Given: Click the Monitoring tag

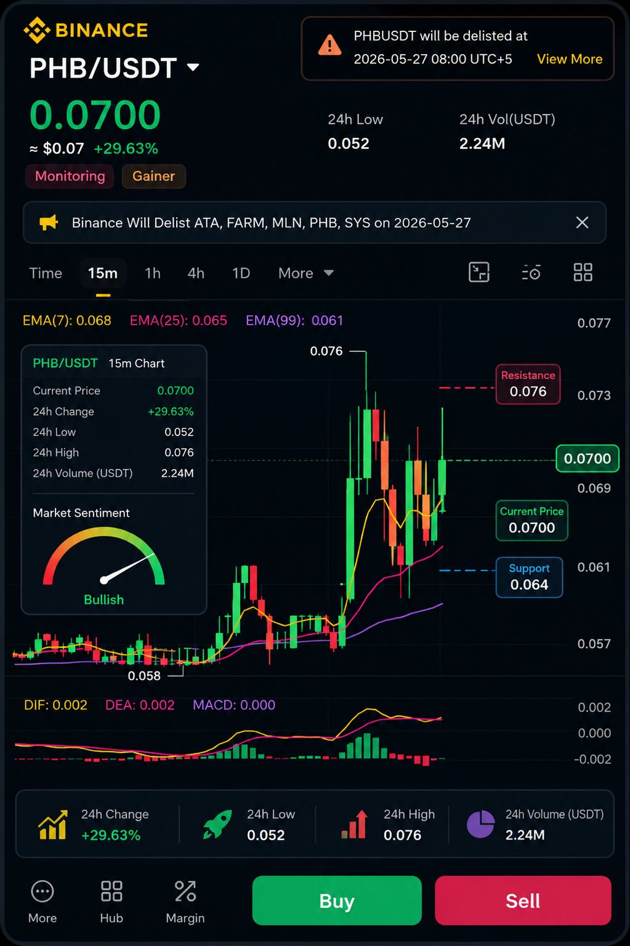Looking at the screenshot, I should pyautogui.click(x=70, y=176).
